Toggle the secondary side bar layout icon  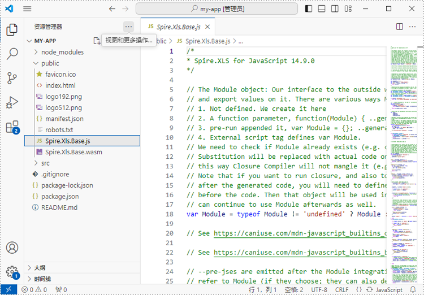tap(335, 9)
